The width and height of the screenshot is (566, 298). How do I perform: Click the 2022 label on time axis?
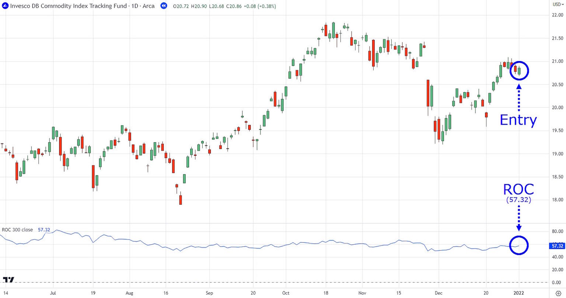519,293
